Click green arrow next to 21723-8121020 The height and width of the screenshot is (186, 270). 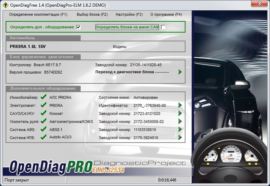180,113
